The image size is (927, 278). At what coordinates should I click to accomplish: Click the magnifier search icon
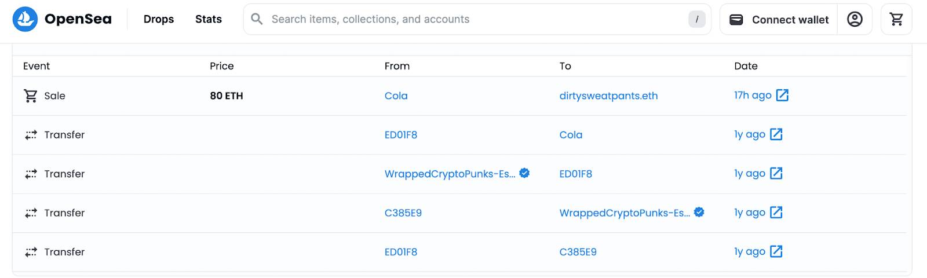coord(257,19)
